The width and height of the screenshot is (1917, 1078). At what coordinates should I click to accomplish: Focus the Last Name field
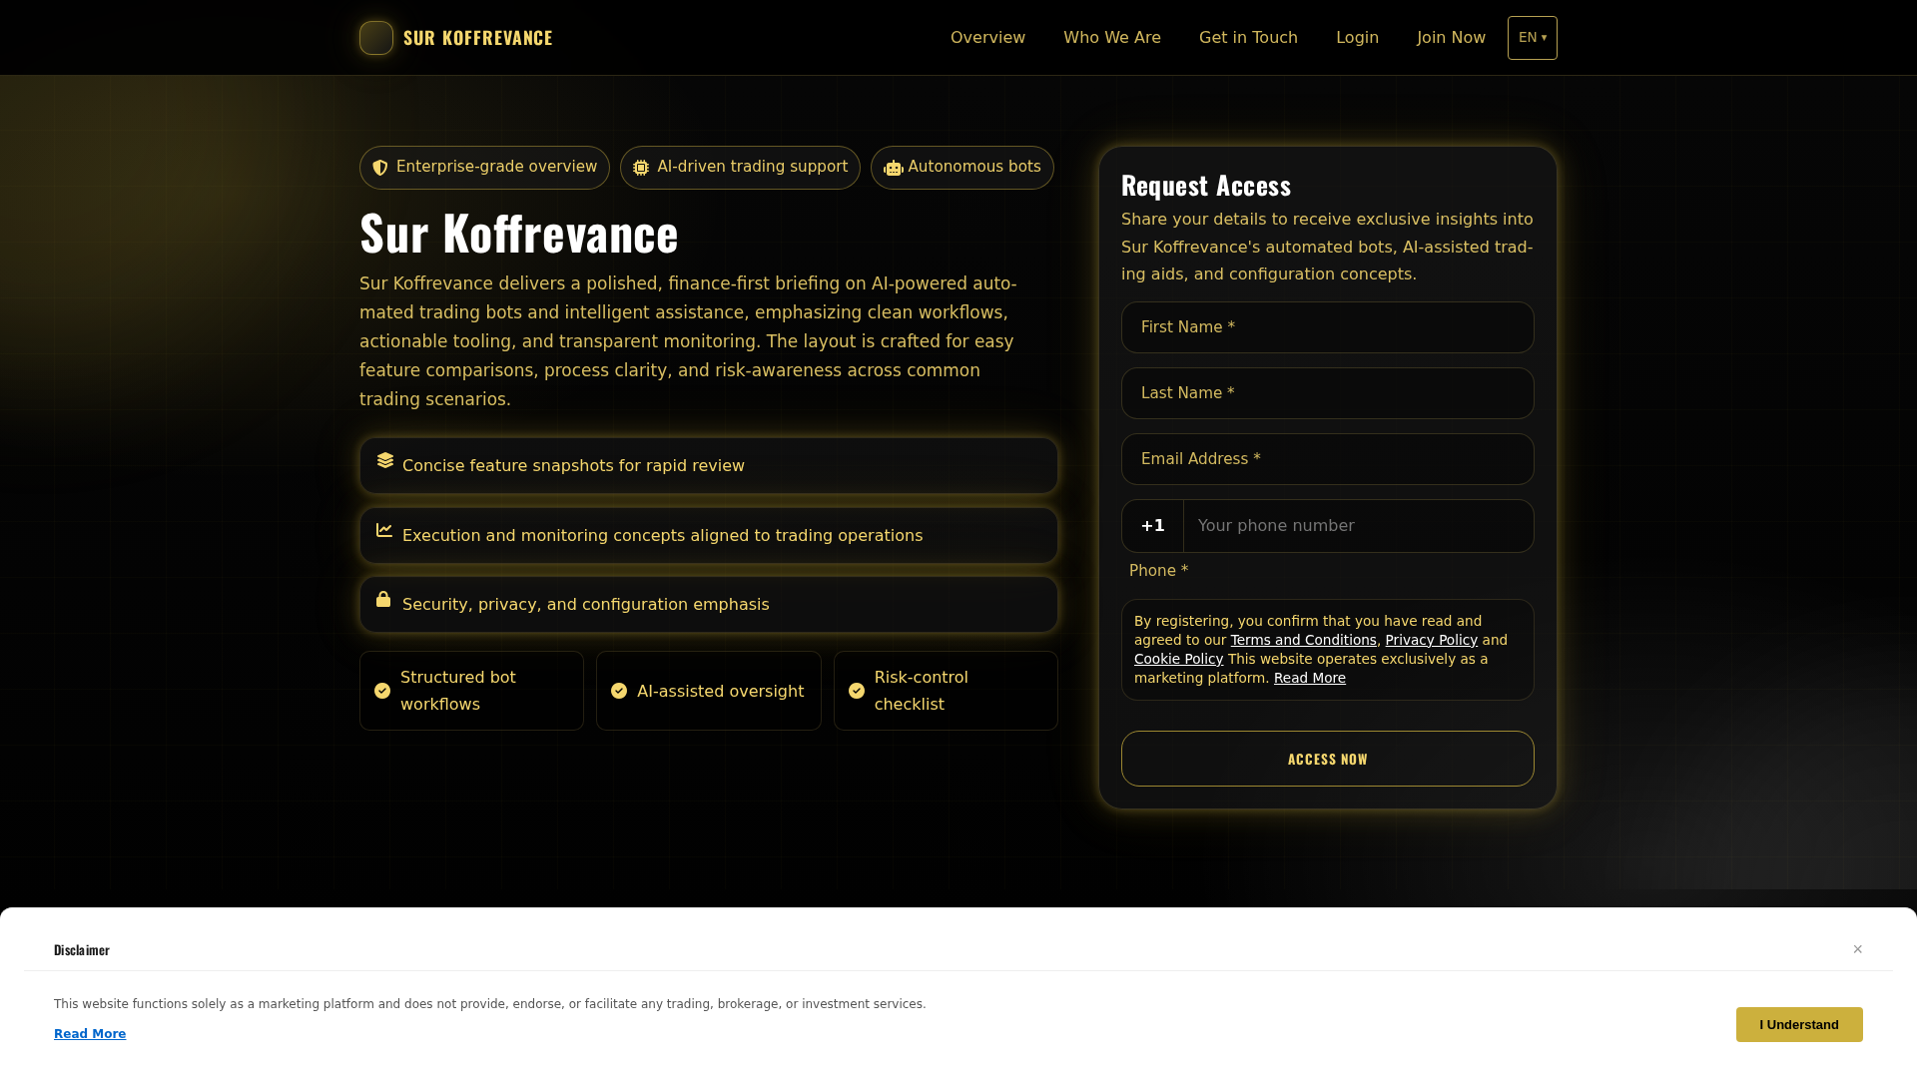pyautogui.click(x=1328, y=393)
